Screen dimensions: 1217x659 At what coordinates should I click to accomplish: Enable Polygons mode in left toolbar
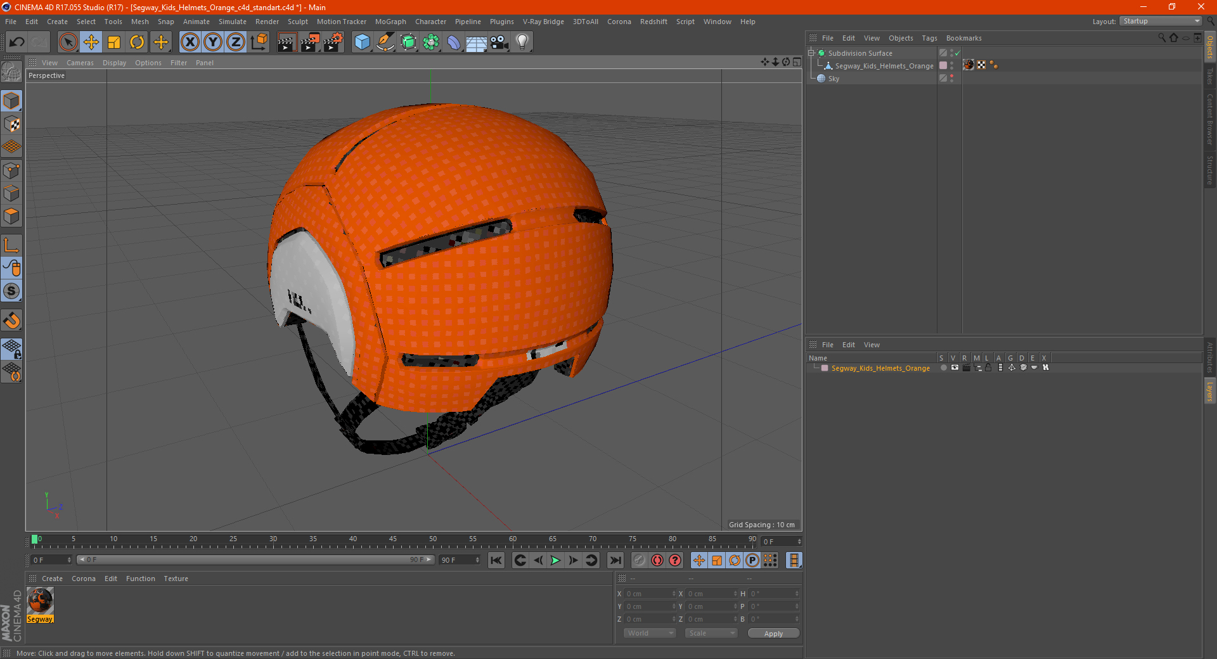tap(12, 216)
